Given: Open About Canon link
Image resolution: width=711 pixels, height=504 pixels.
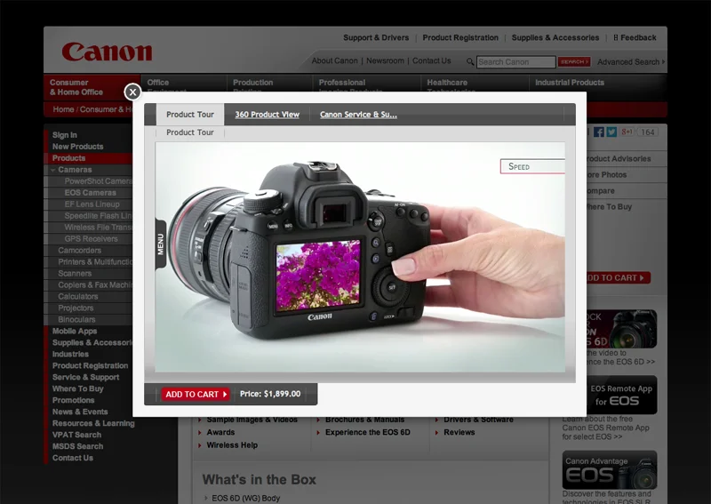Looking at the screenshot, I should click(335, 60).
